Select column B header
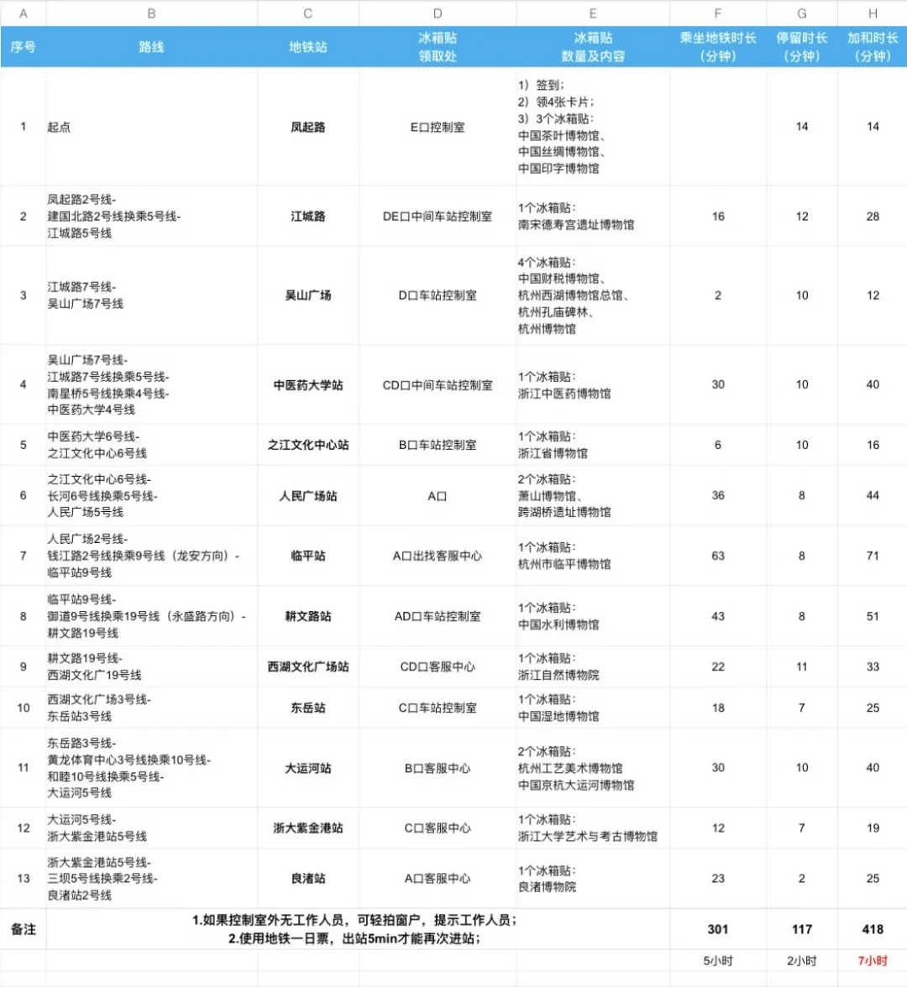The height and width of the screenshot is (987, 907). [151, 13]
